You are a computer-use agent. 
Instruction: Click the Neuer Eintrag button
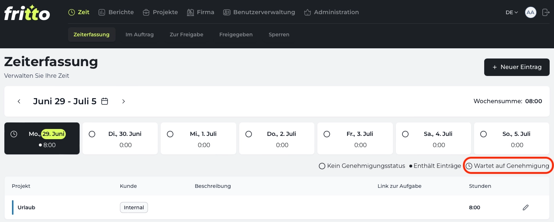pos(517,67)
